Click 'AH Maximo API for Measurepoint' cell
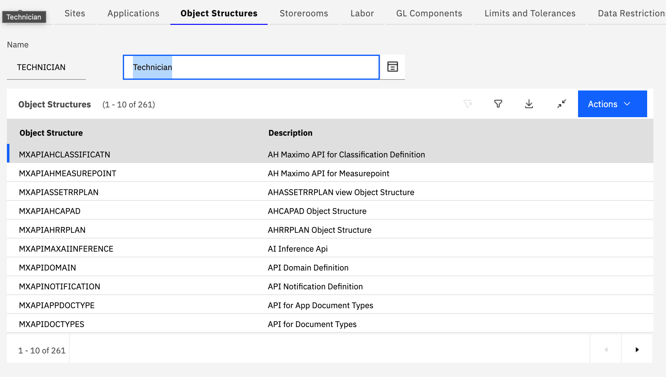This screenshot has width=666, height=377. tap(328, 173)
